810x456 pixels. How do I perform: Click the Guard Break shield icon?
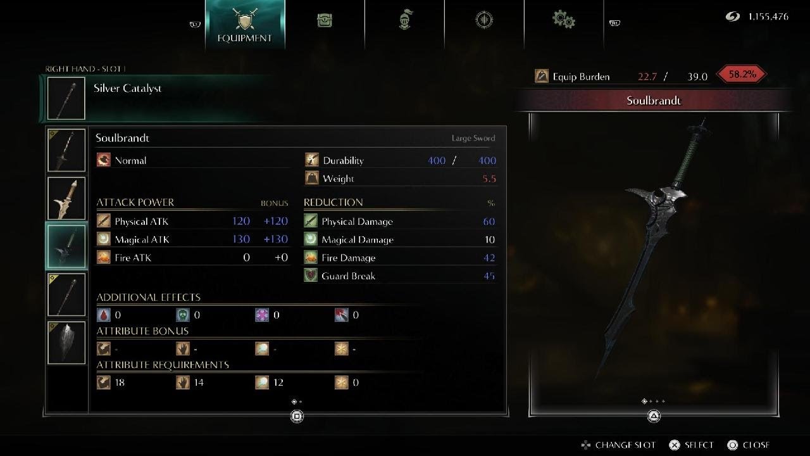tap(311, 275)
